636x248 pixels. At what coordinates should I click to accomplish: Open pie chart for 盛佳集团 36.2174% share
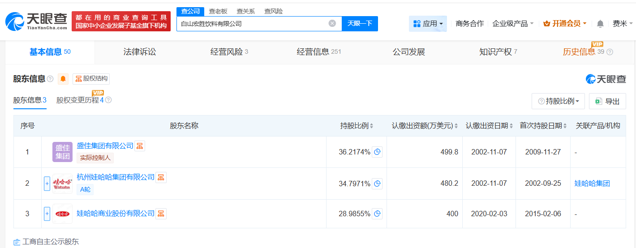pos(377,152)
